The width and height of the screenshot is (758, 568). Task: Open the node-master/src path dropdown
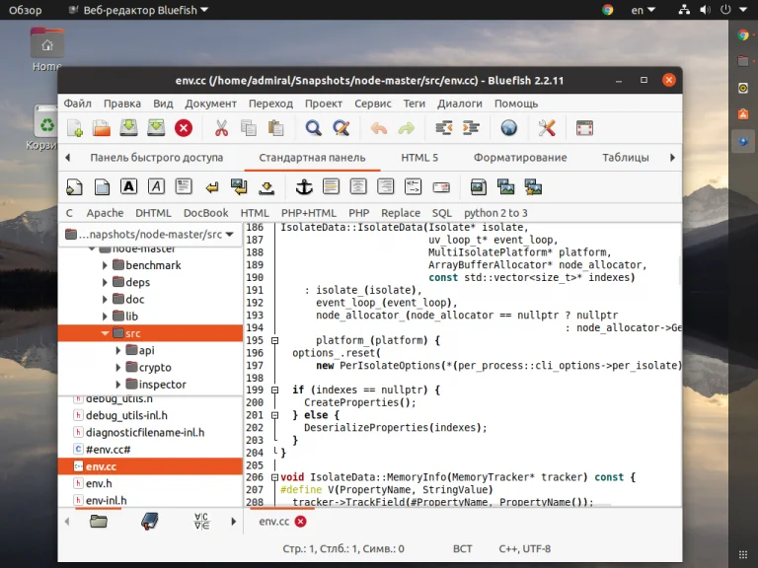click(229, 235)
